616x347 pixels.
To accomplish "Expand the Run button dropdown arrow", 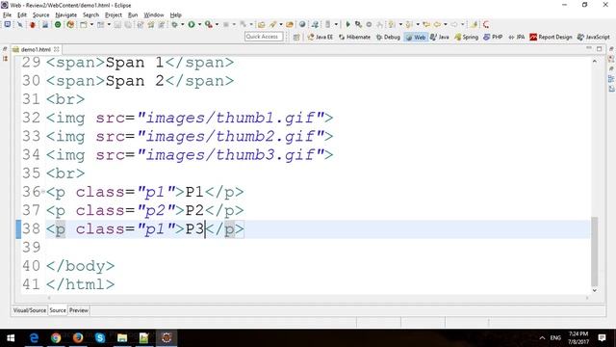I will click(199, 24).
